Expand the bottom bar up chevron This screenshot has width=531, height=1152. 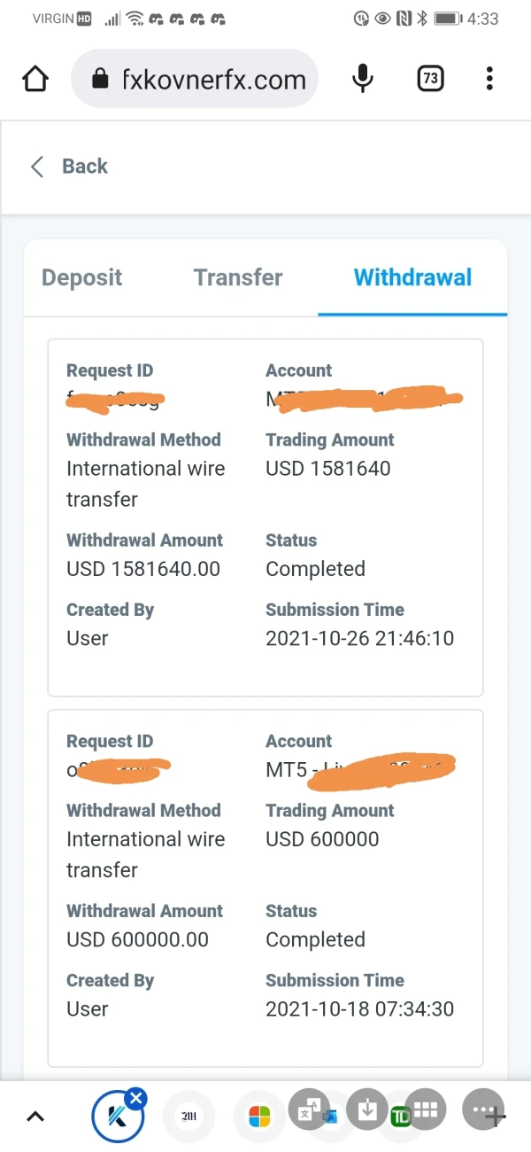tap(35, 1117)
